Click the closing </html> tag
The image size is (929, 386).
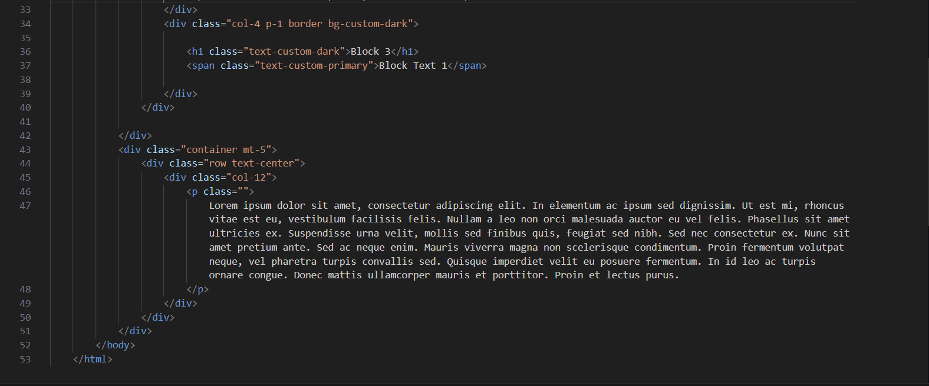[93, 360]
